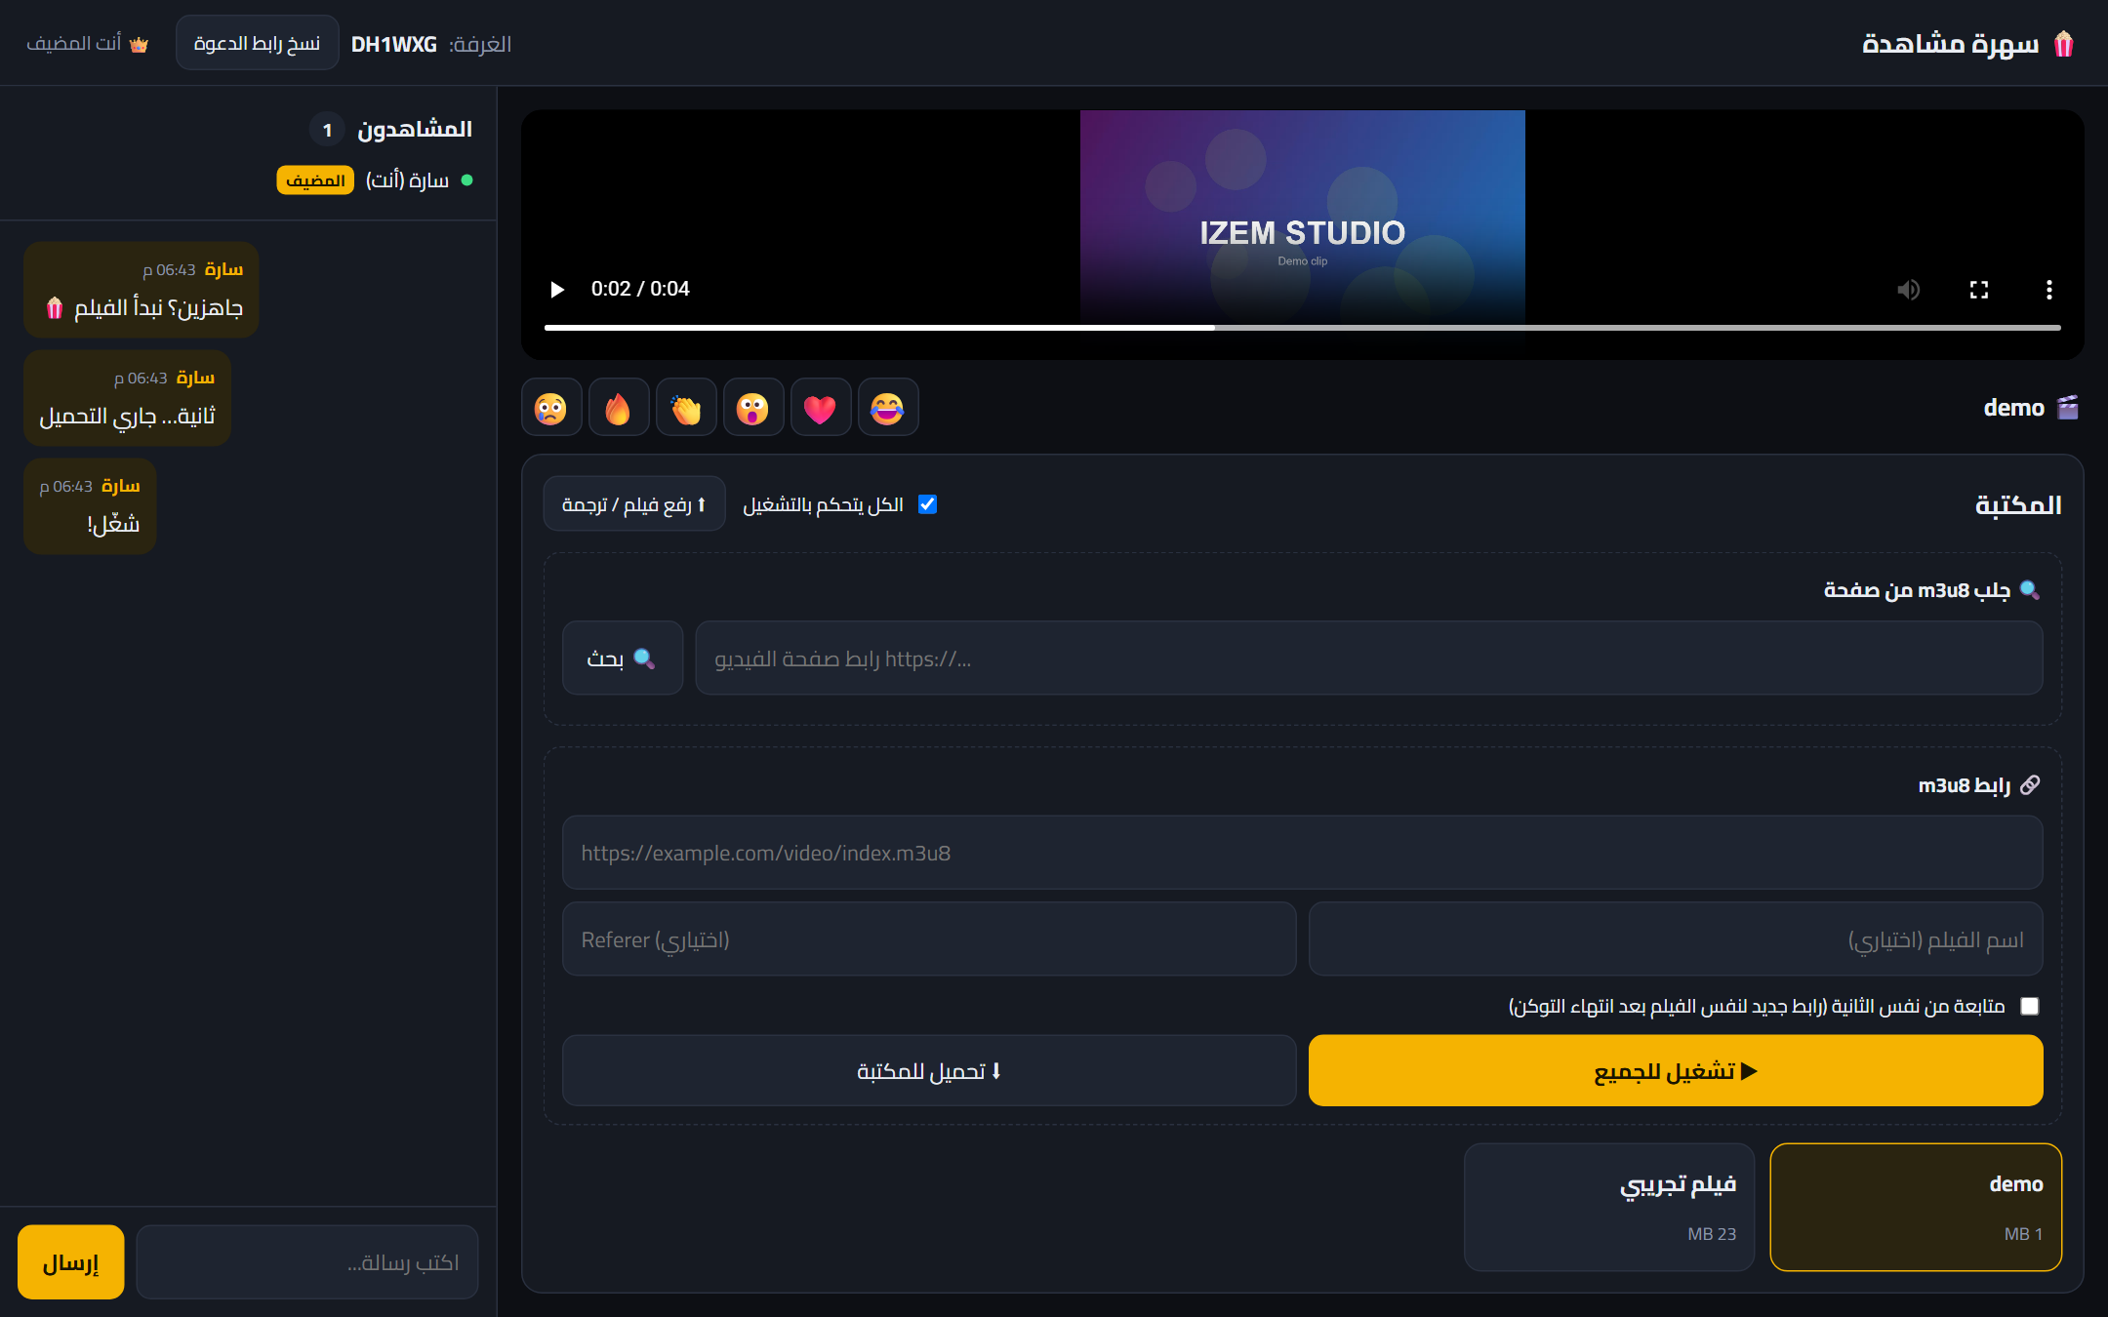Focus the chat message input 'اكتب رسالة'
2108x1317 pixels.
(x=307, y=1262)
